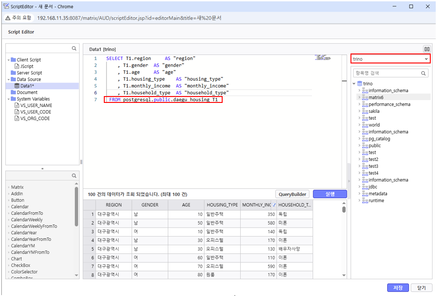
Task: Select the VS_USER_NAME variable
Action: pos(36,105)
